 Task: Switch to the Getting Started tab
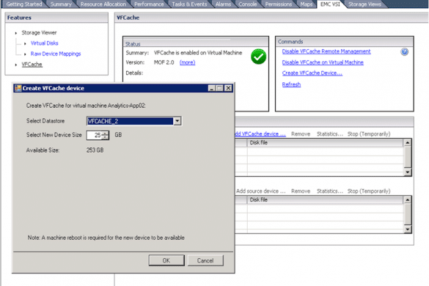click(x=24, y=4)
